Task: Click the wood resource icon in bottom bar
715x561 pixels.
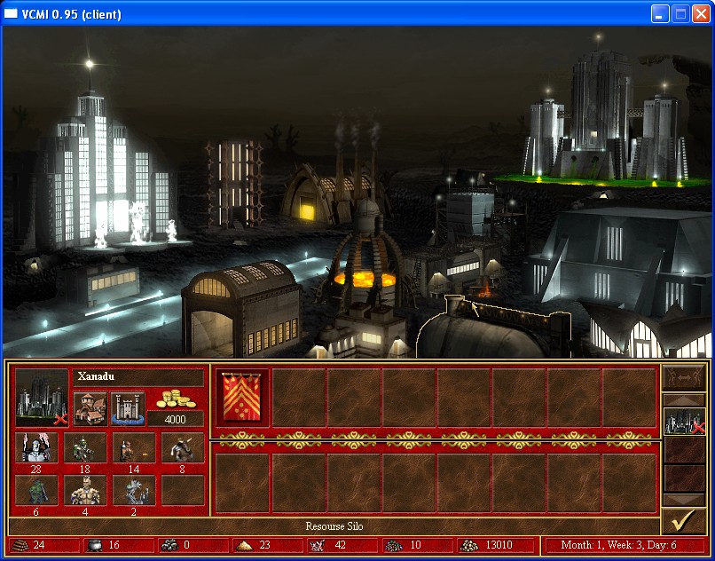Action: (x=21, y=545)
